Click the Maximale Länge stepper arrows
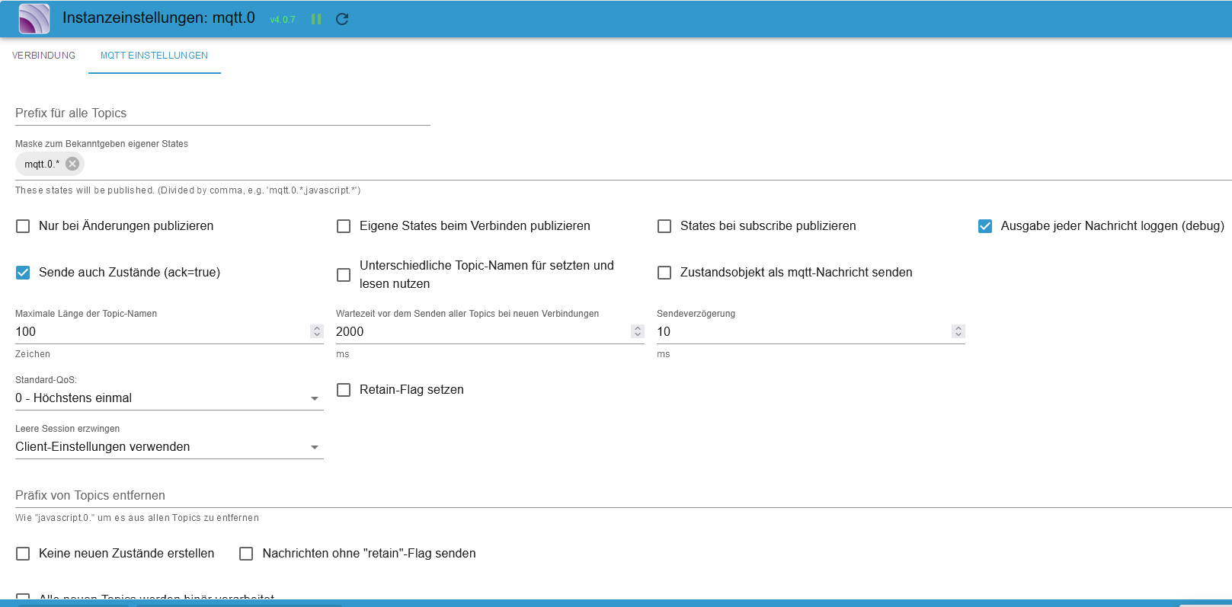This screenshot has height=607, width=1232. (x=317, y=331)
